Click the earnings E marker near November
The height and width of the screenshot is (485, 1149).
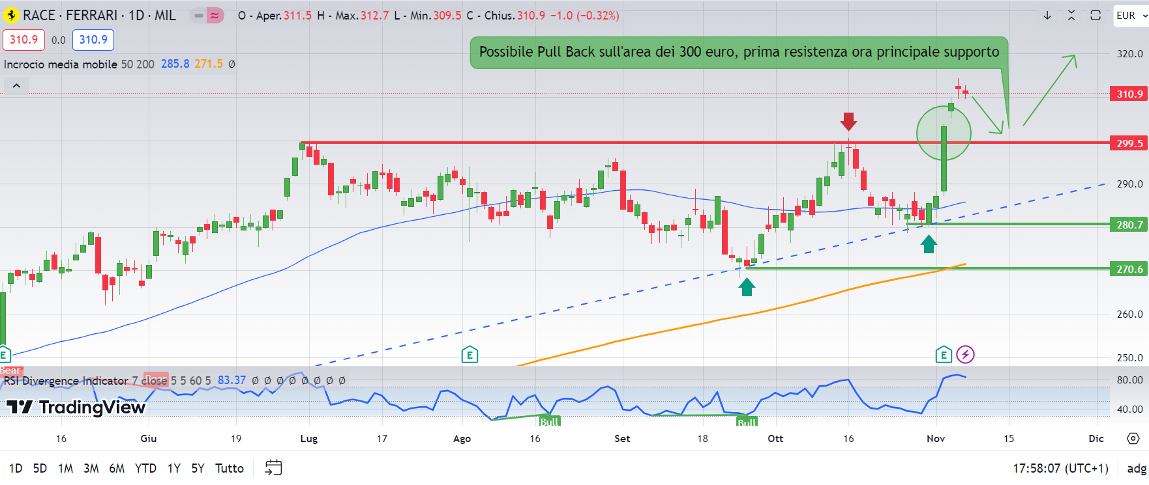point(944,355)
